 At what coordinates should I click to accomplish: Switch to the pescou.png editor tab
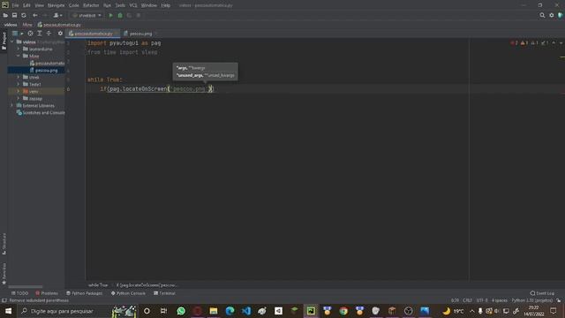140,34
